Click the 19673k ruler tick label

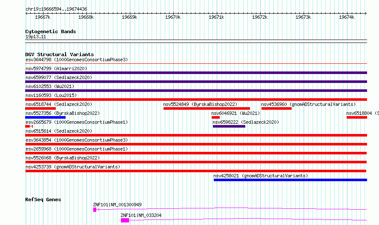tap(303, 17)
